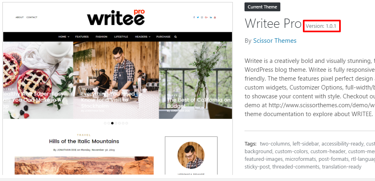375x181 pixels.
Task: Click the Google Plus icon
Action: 206,17
